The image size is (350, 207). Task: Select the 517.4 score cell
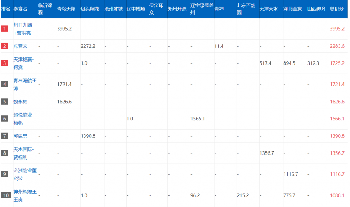tap(265, 63)
